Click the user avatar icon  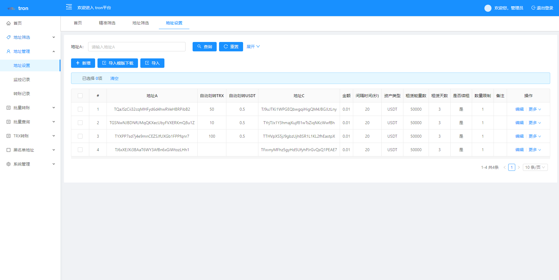(x=488, y=8)
